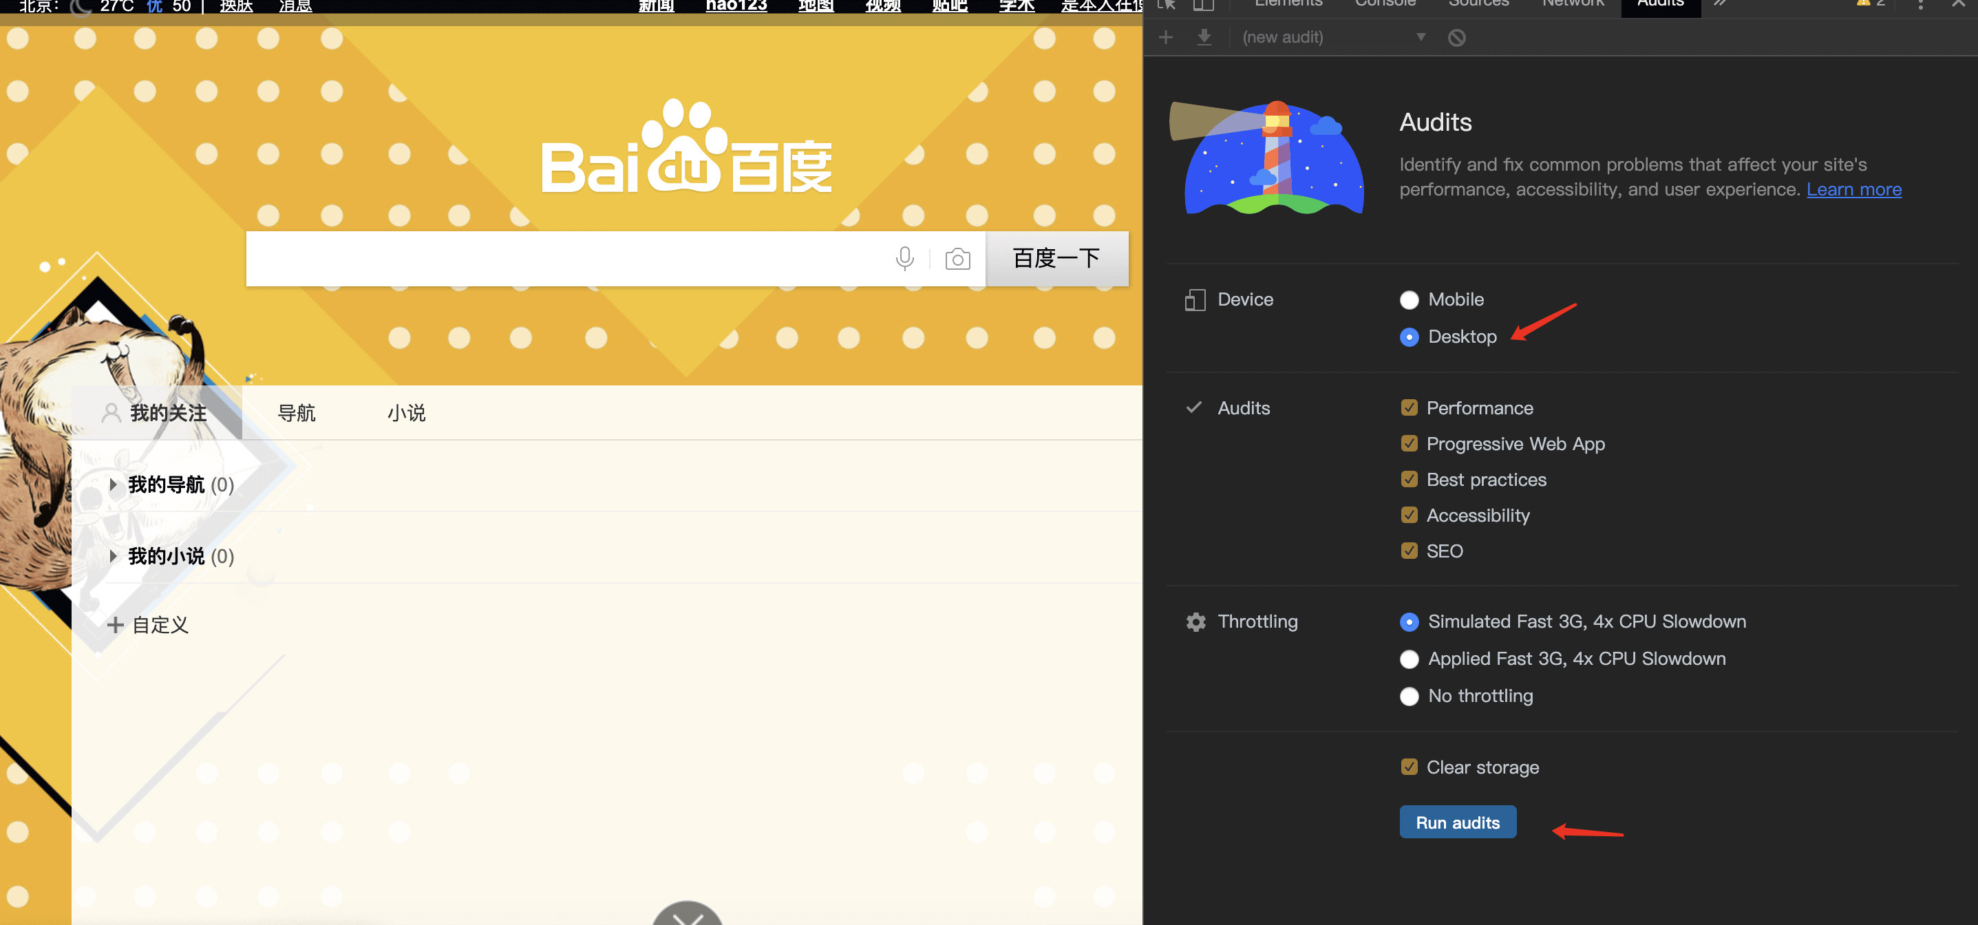Select Simulated Fast 3G throttling
The height and width of the screenshot is (925, 1978).
[1409, 621]
